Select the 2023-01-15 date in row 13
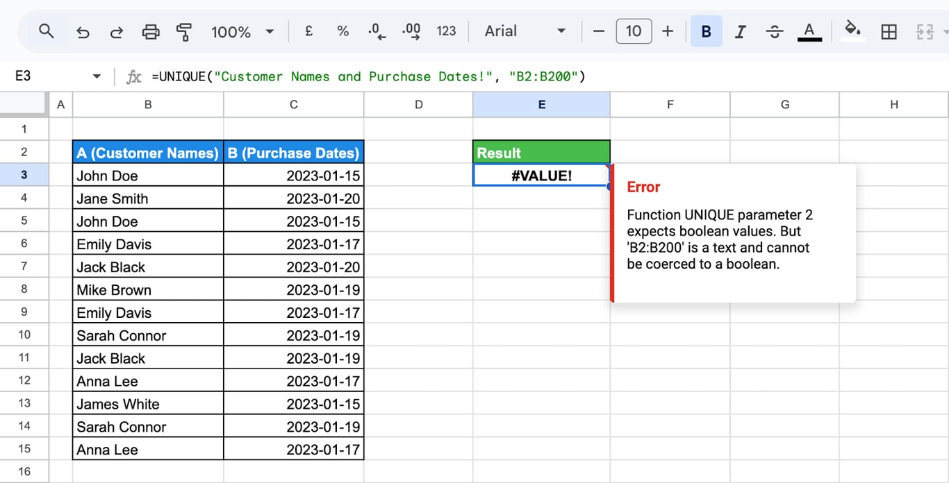 pyautogui.click(x=294, y=404)
